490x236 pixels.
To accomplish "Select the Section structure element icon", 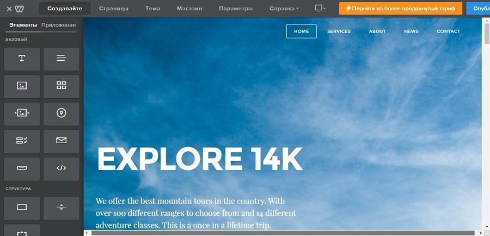I will [22, 208].
